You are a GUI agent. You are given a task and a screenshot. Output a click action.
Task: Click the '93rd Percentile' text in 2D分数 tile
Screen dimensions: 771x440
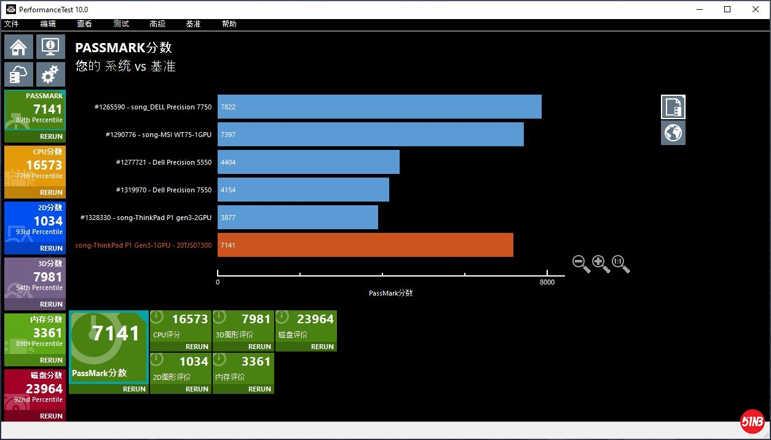click(39, 232)
